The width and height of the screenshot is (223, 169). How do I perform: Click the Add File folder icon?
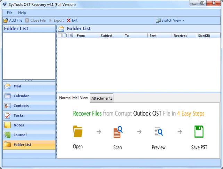[6, 21]
